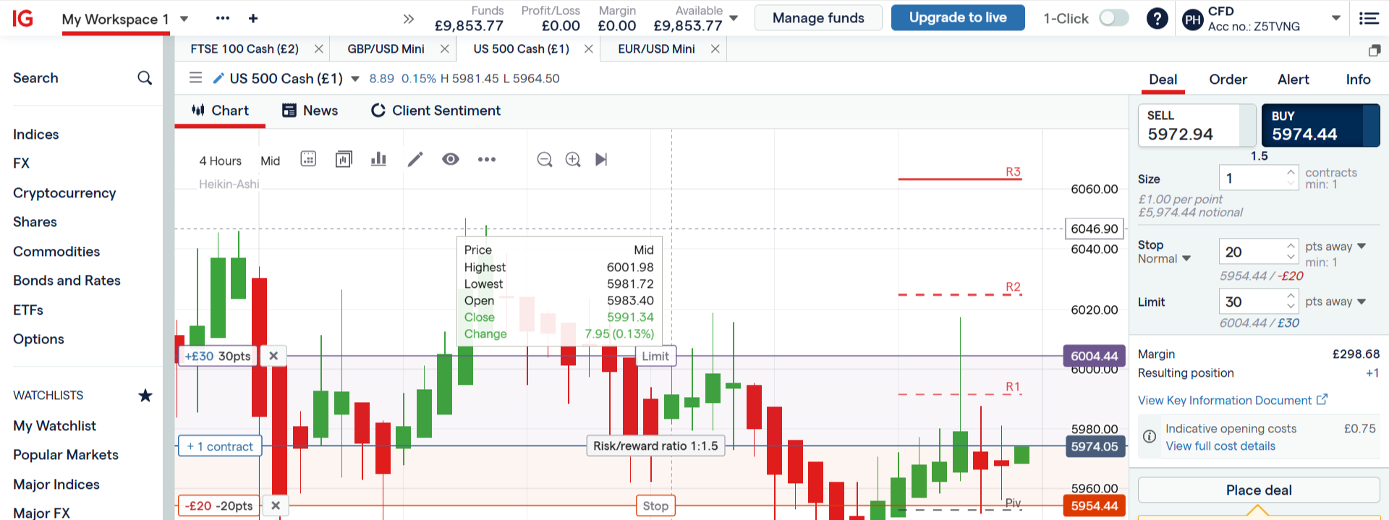Click the PH account avatar
The image size is (1389, 520).
point(1193,20)
